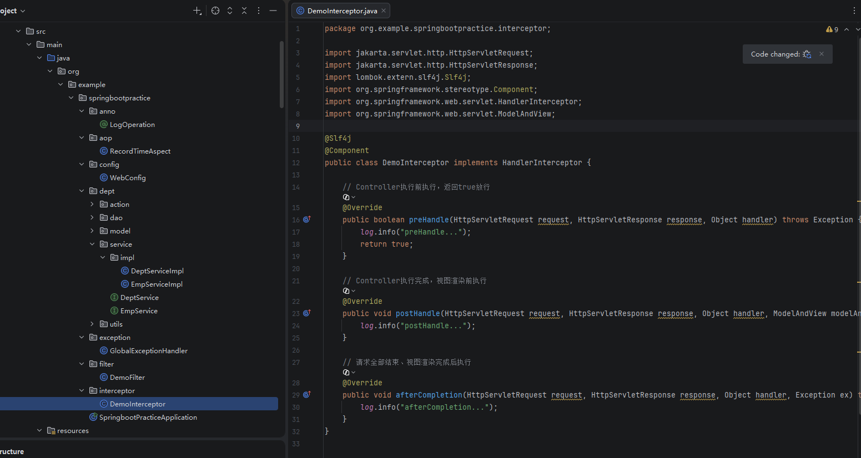The height and width of the screenshot is (458, 861).
Task: Click the add new file plus icon
Action: [x=197, y=11]
